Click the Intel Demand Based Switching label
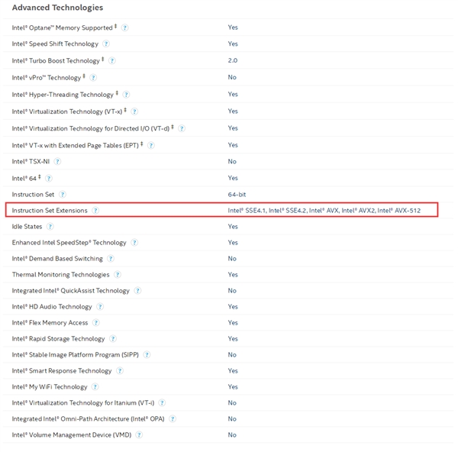Viewport: 458px width, 452px height. coord(57,259)
